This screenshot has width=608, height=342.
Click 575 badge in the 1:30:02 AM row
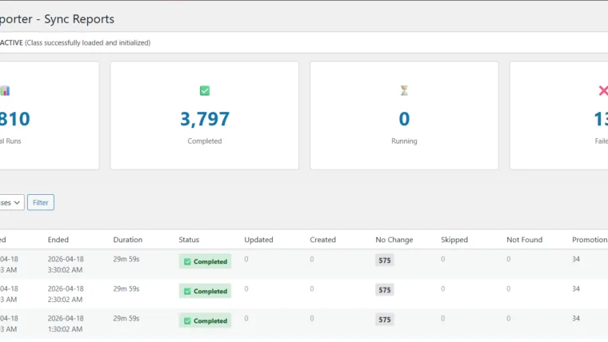pyautogui.click(x=385, y=320)
